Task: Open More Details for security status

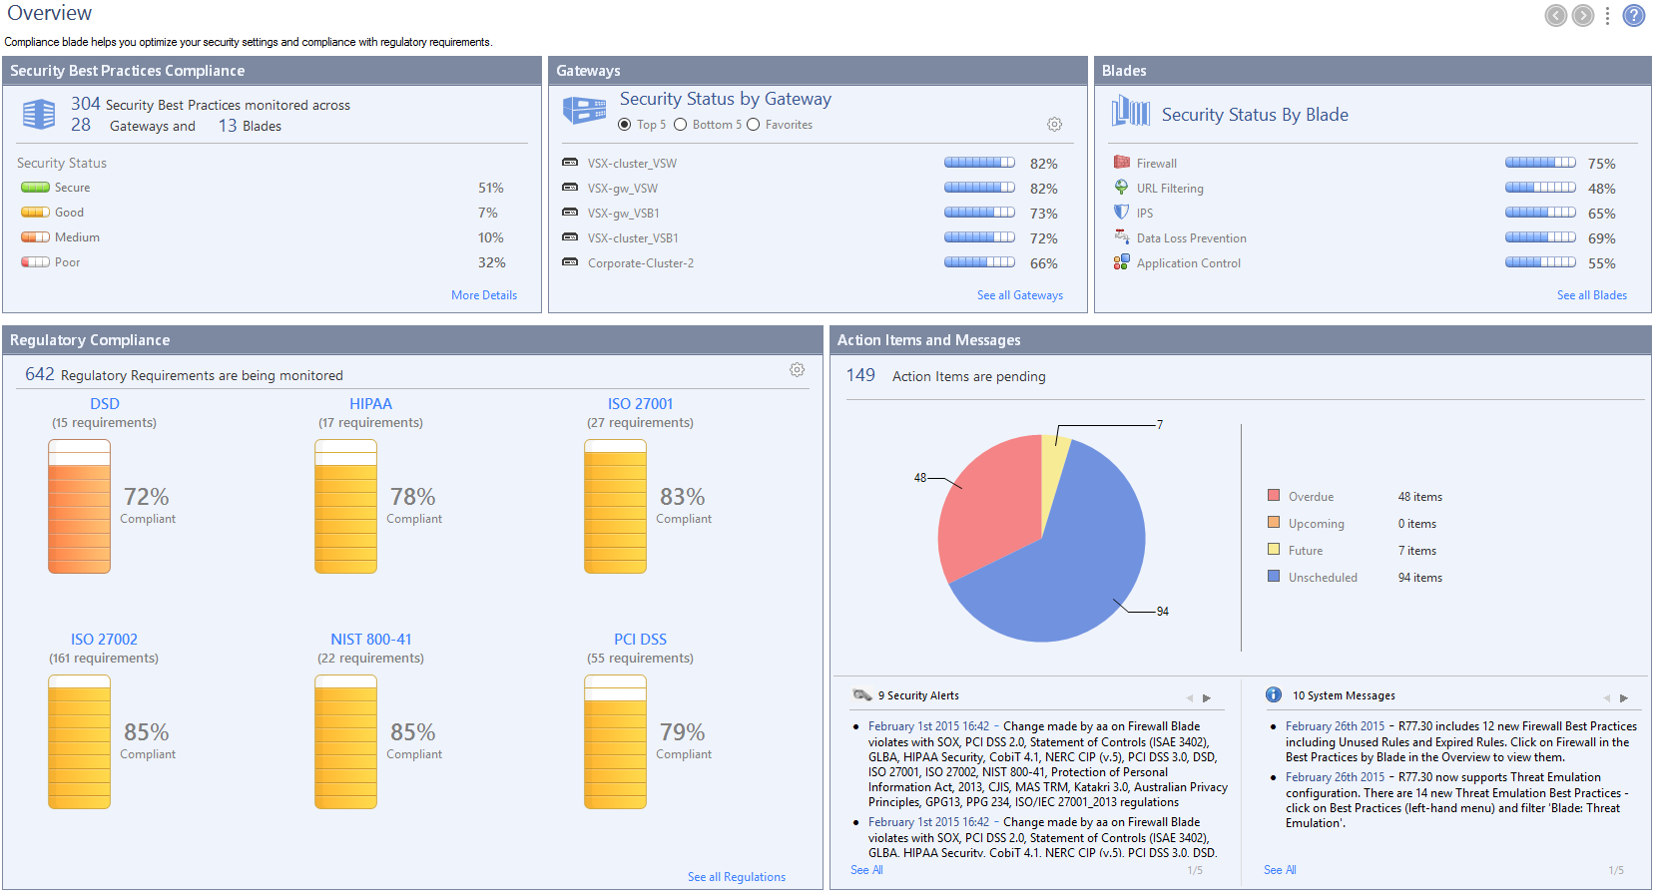Action: click(x=484, y=295)
